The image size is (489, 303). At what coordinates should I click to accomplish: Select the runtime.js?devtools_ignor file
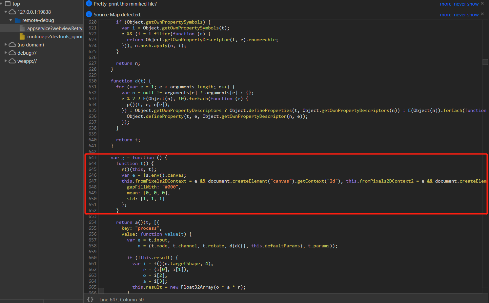(54, 36)
